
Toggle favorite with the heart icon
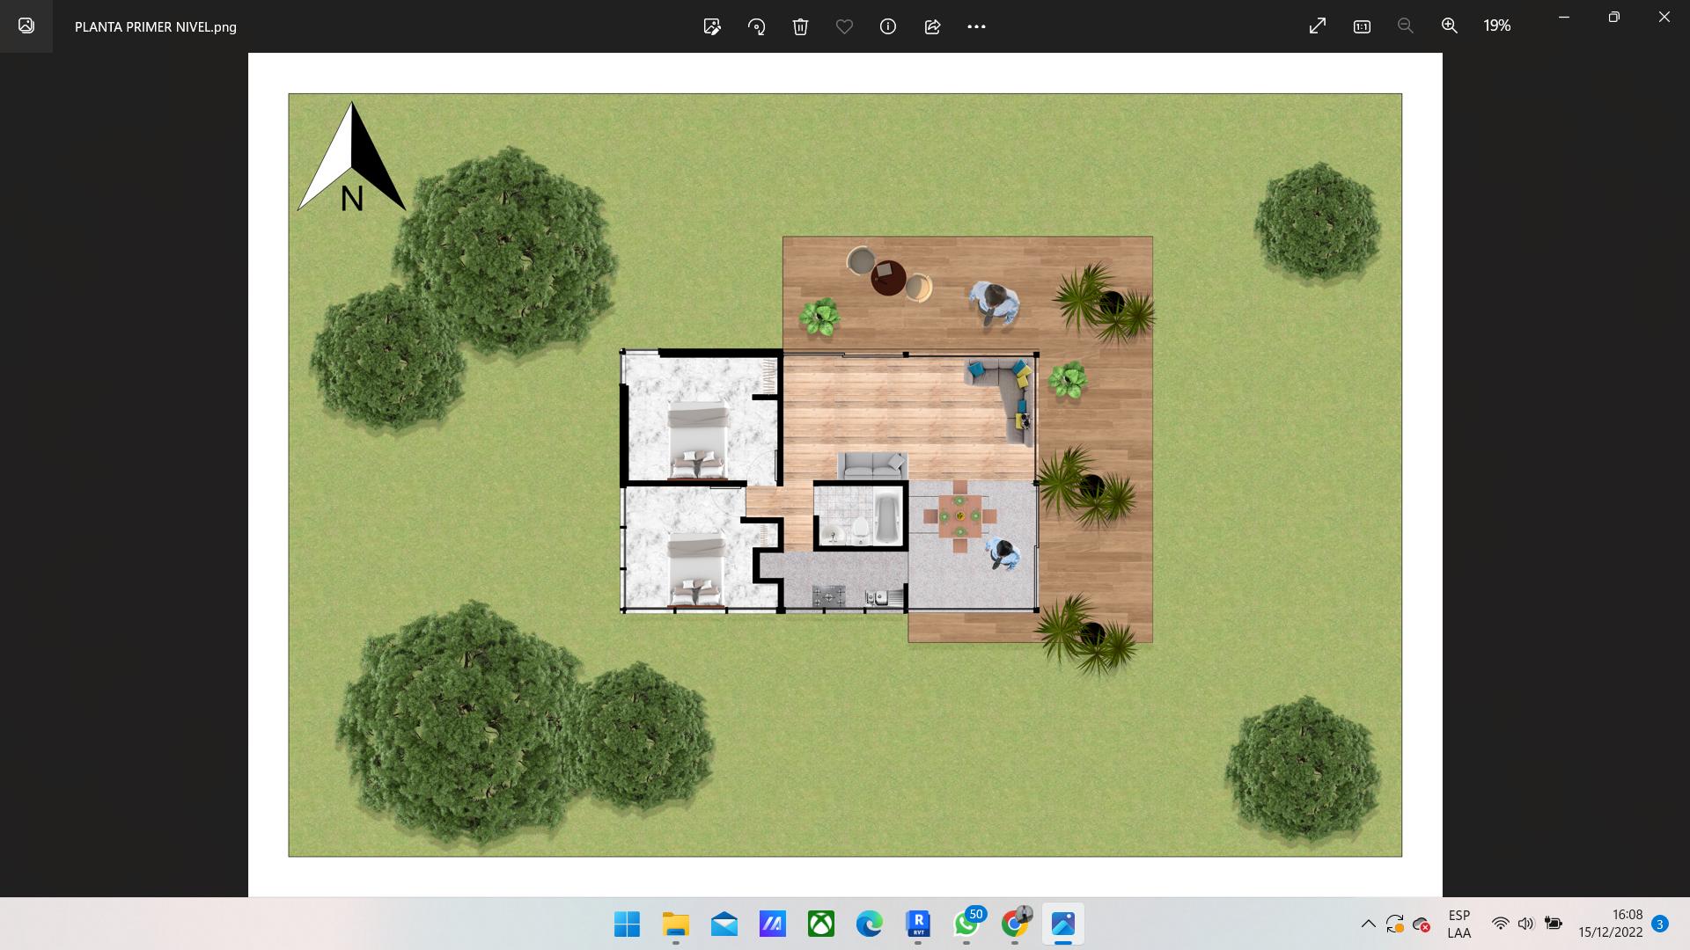click(x=844, y=26)
